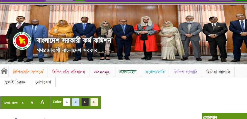
Task: Click the home icon in navigation
Action: [x=4, y=71]
